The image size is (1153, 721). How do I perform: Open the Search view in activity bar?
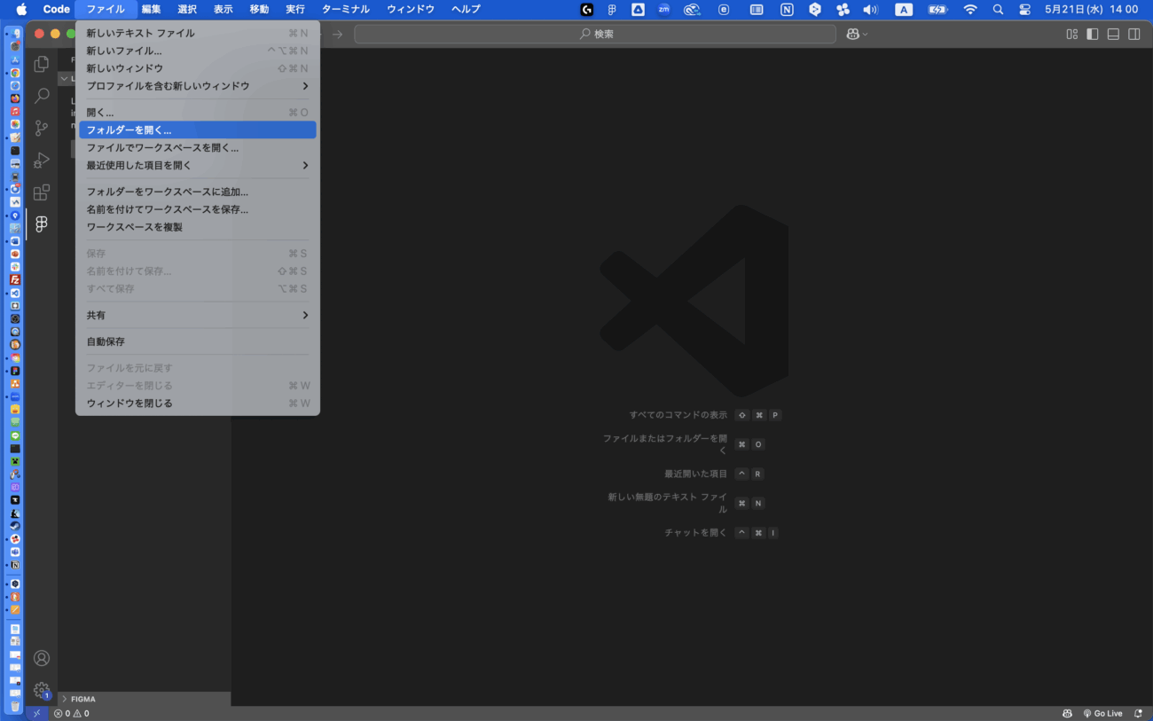pos(41,96)
